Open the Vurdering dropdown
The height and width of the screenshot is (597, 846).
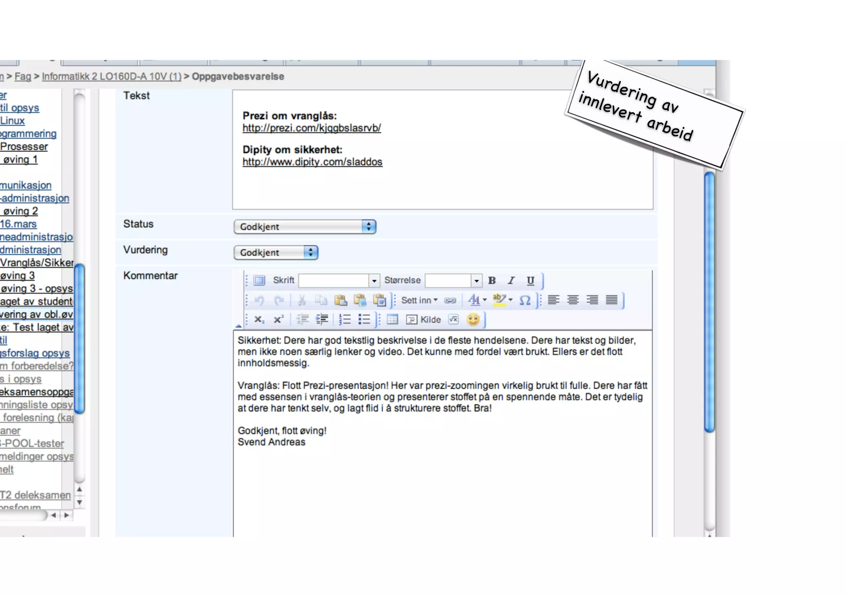click(x=276, y=252)
